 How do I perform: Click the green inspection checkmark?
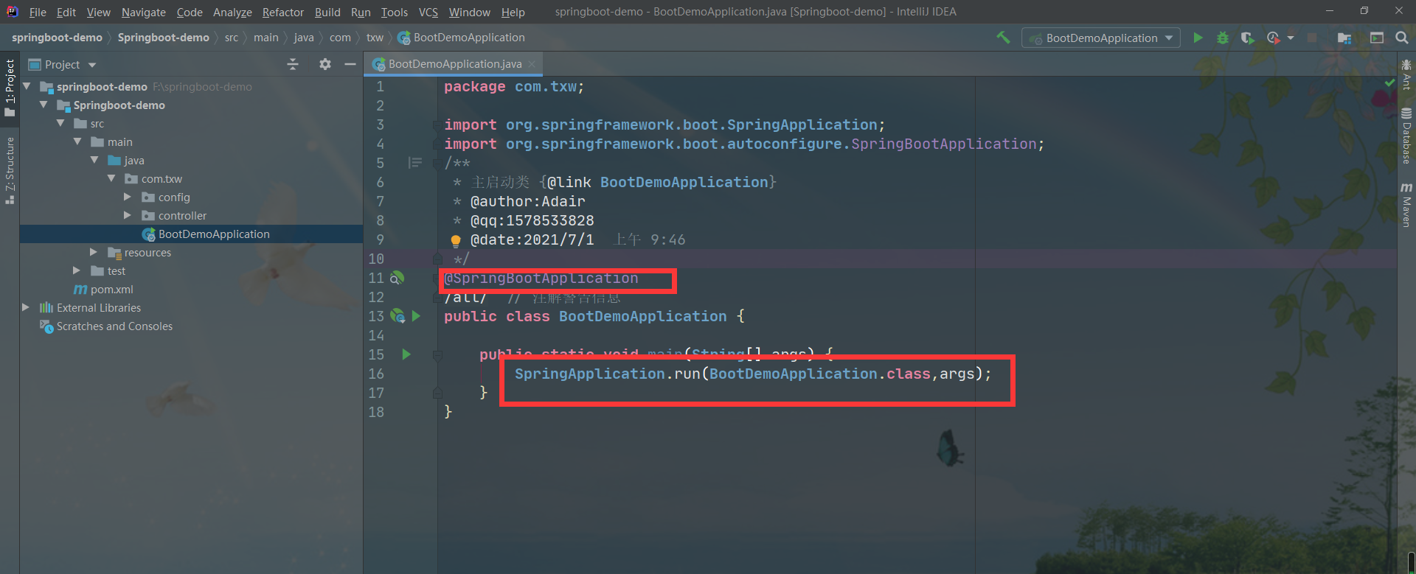(1389, 83)
